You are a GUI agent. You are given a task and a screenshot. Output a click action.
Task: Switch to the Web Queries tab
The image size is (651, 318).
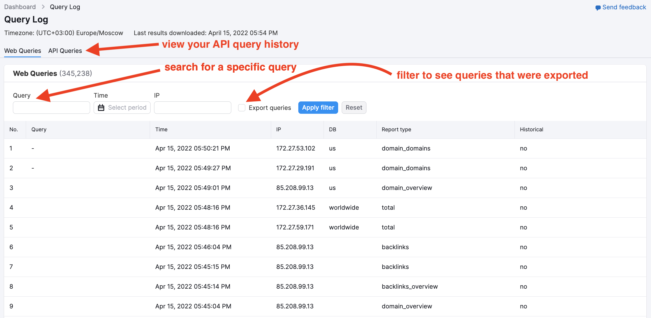[22, 51]
